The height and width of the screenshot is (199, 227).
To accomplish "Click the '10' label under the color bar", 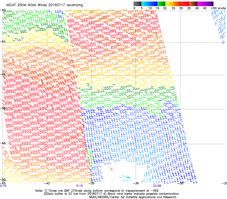I will pos(150,8).
